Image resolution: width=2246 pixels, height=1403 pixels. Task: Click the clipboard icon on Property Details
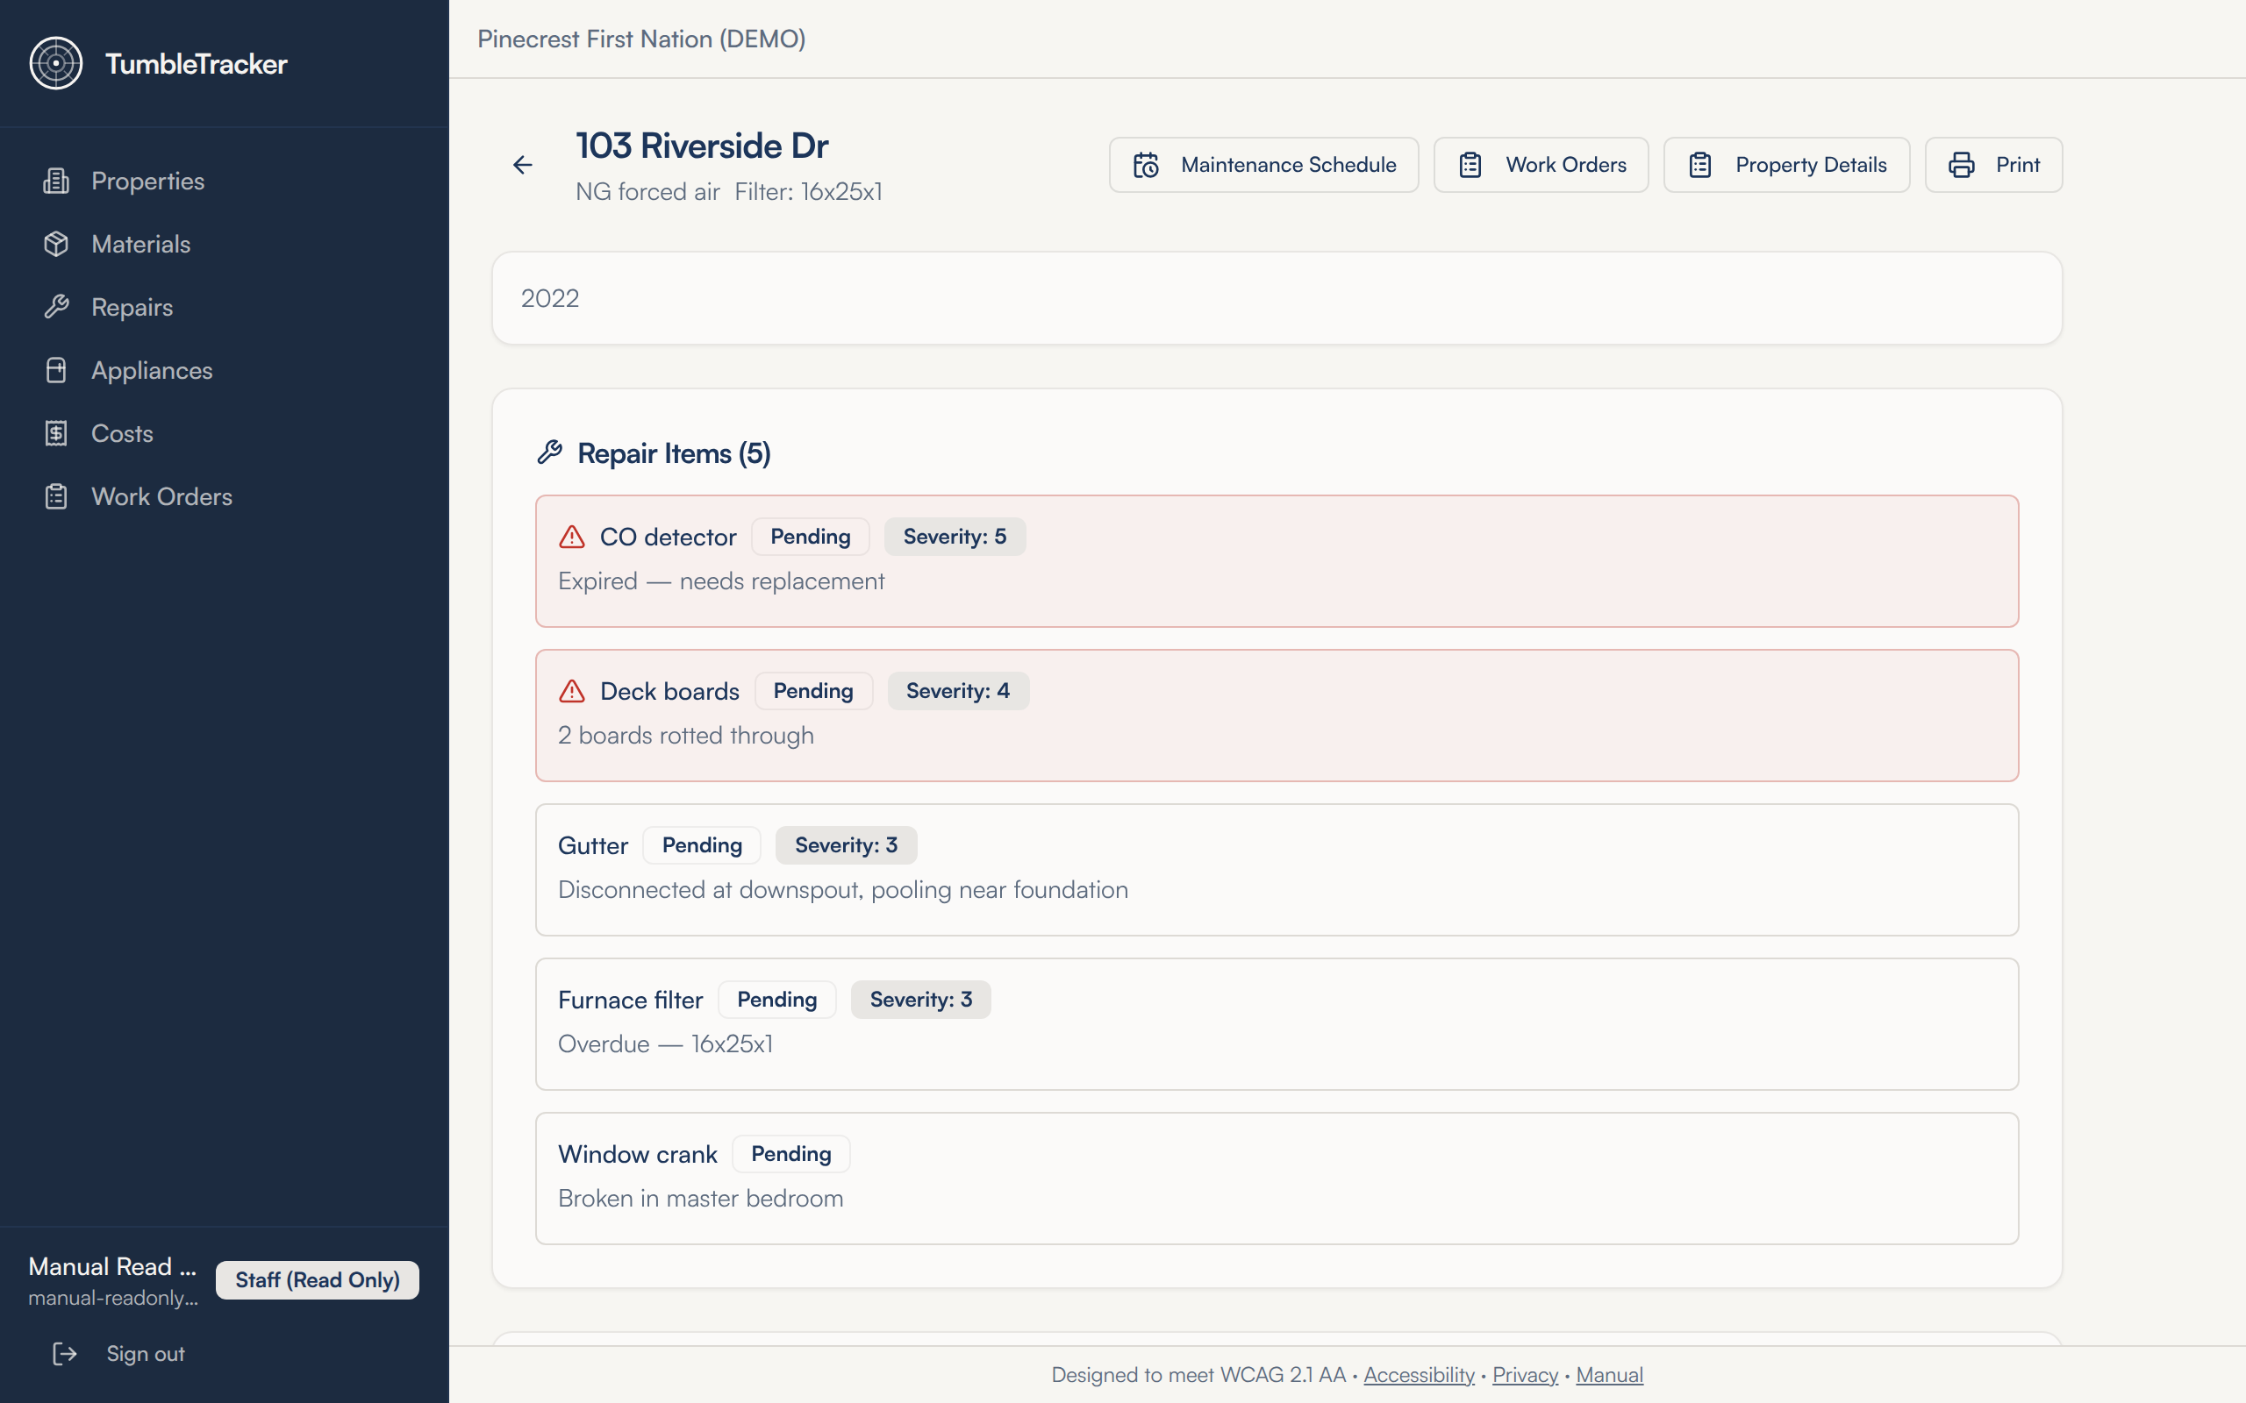click(x=1700, y=165)
